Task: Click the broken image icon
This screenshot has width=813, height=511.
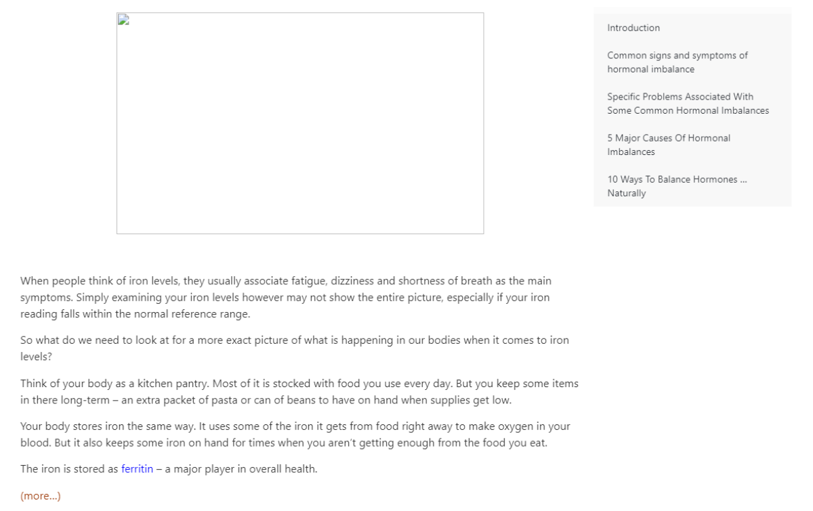Action: tap(123, 19)
